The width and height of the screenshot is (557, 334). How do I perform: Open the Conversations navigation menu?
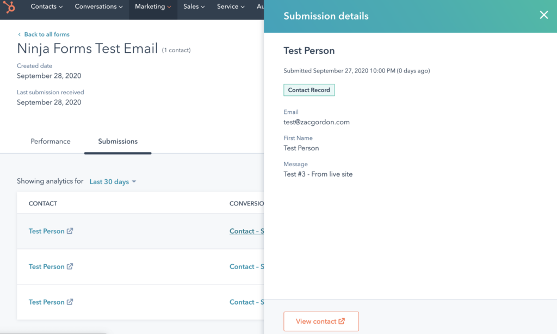pyautogui.click(x=98, y=7)
